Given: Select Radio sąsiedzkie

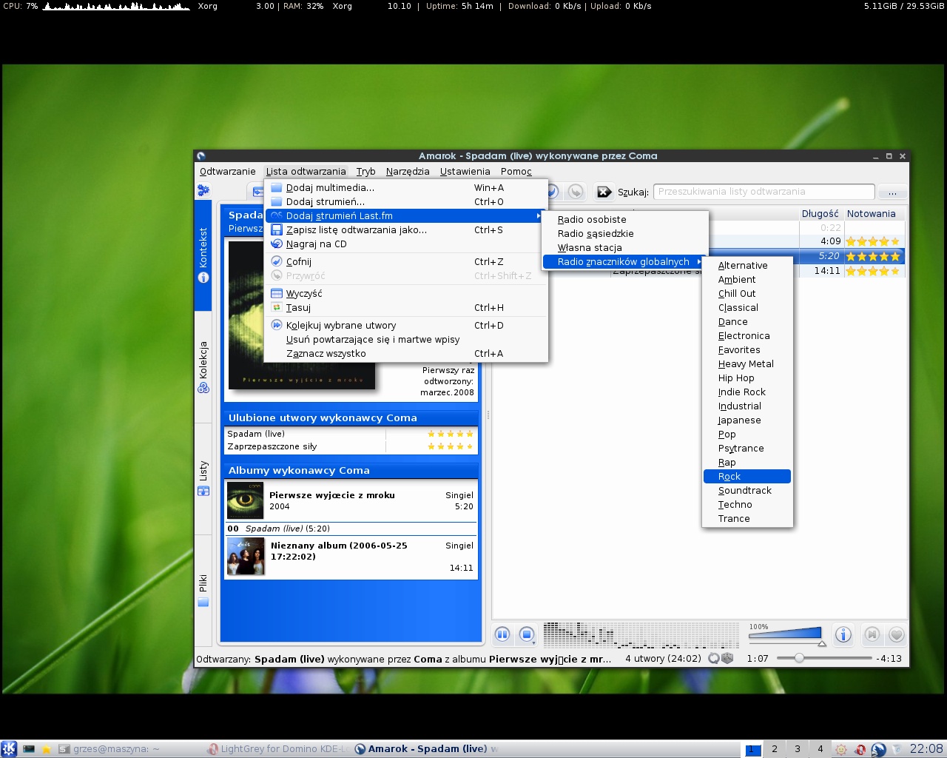Looking at the screenshot, I should (x=624, y=234).
